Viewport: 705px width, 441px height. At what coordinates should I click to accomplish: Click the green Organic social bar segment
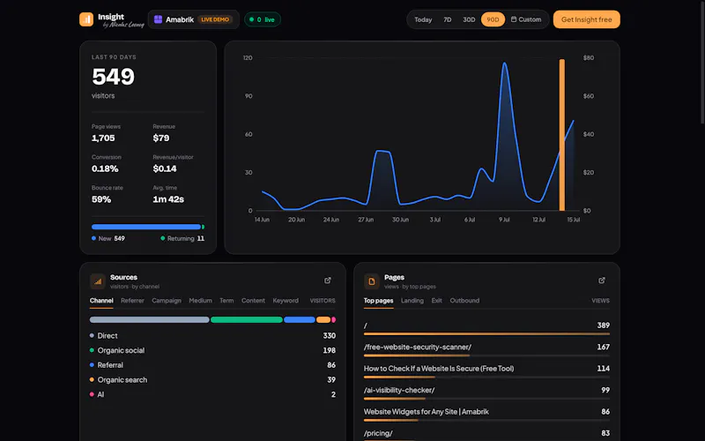click(x=247, y=319)
